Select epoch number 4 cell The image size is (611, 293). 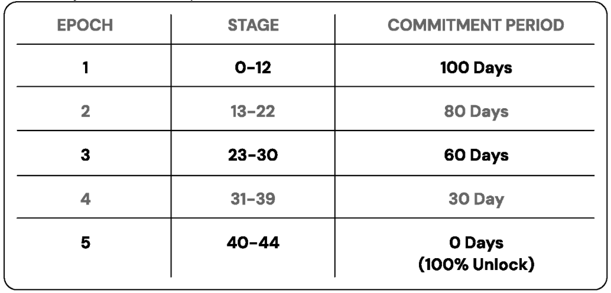click(85, 199)
